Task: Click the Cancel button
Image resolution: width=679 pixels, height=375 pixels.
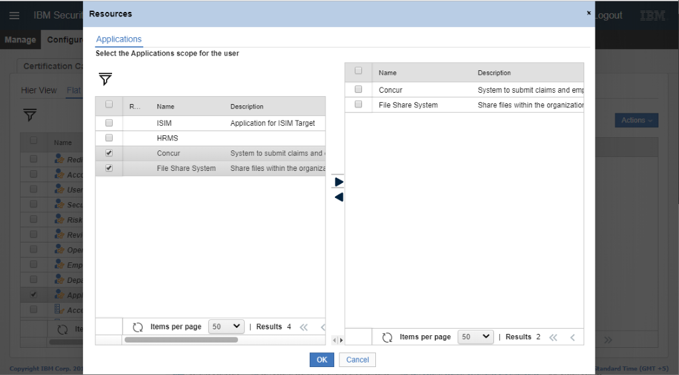Action: coord(357,360)
